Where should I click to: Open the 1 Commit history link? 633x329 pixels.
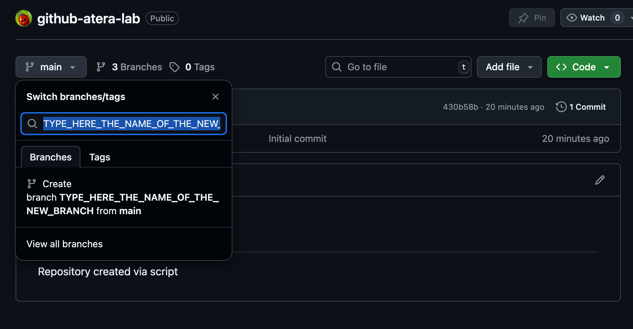pyautogui.click(x=581, y=107)
